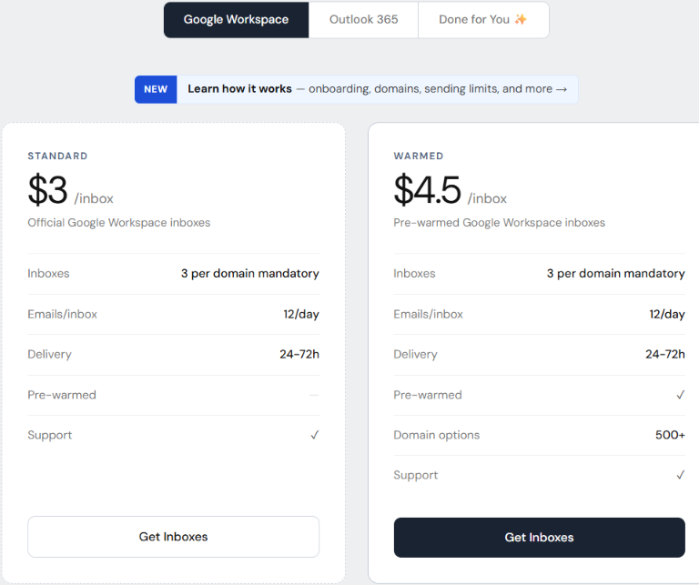Click the Emails/inbox label in Standard plan

pyautogui.click(x=63, y=314)
